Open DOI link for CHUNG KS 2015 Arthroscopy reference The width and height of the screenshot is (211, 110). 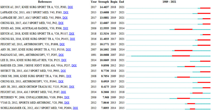(x=61, y=82)
